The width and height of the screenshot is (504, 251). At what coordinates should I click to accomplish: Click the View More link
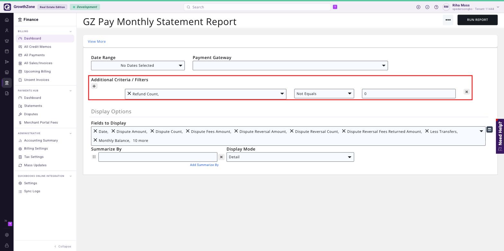[97, 41]
